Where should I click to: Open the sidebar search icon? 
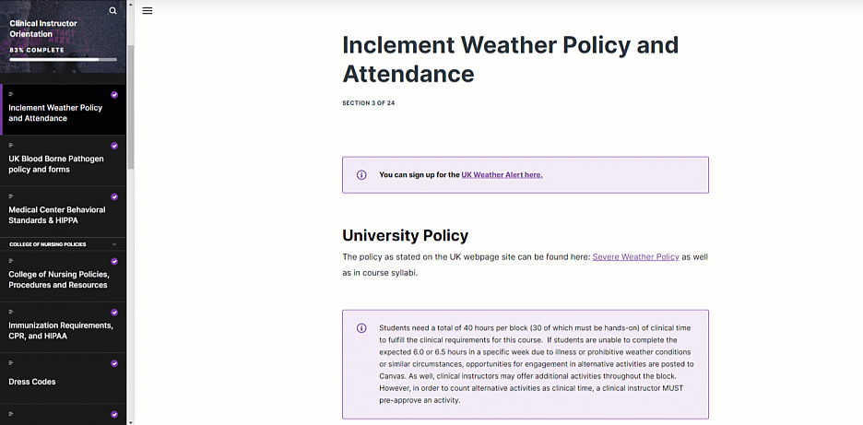(x=112, y=11)
